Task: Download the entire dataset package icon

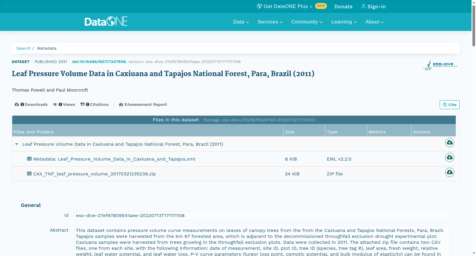Action: [450, 143]
